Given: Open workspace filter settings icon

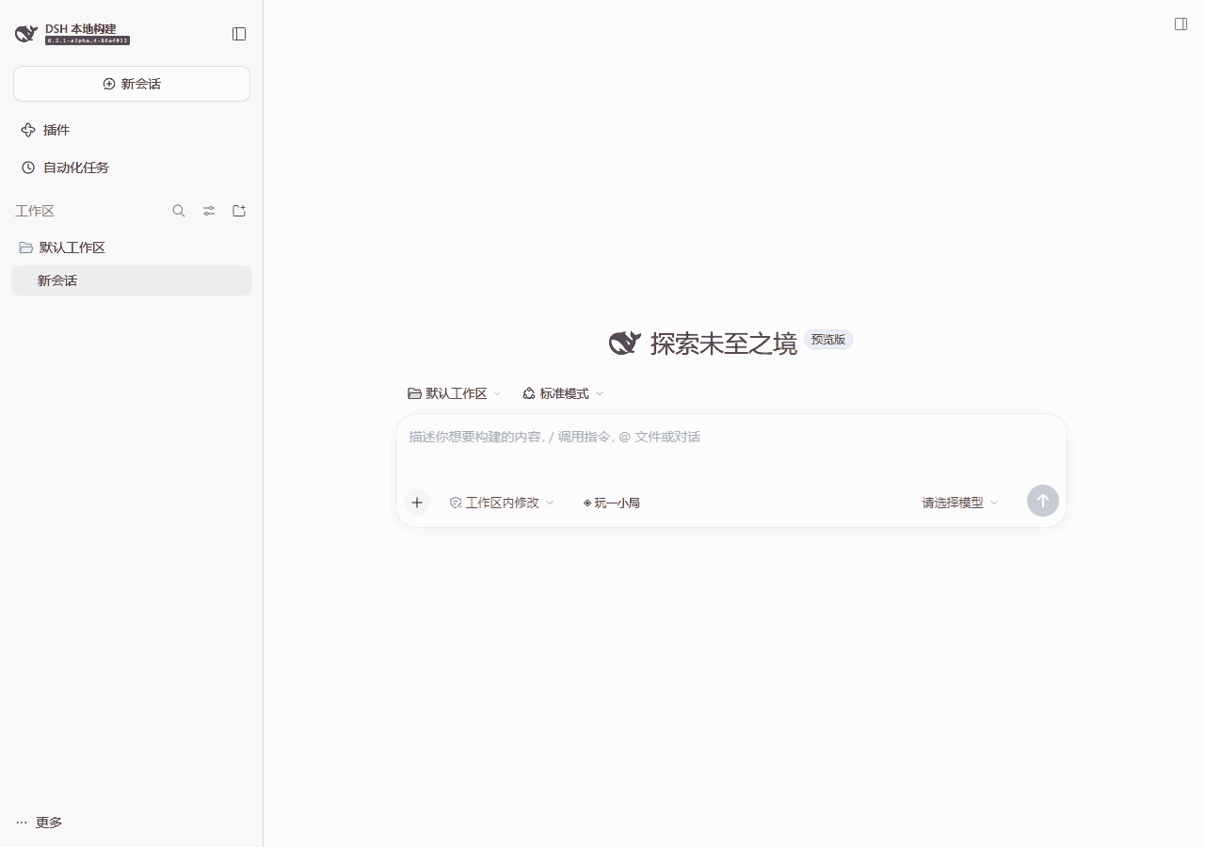Looking at the screenshot, I should pyautogui.click(x=209, y=211).
